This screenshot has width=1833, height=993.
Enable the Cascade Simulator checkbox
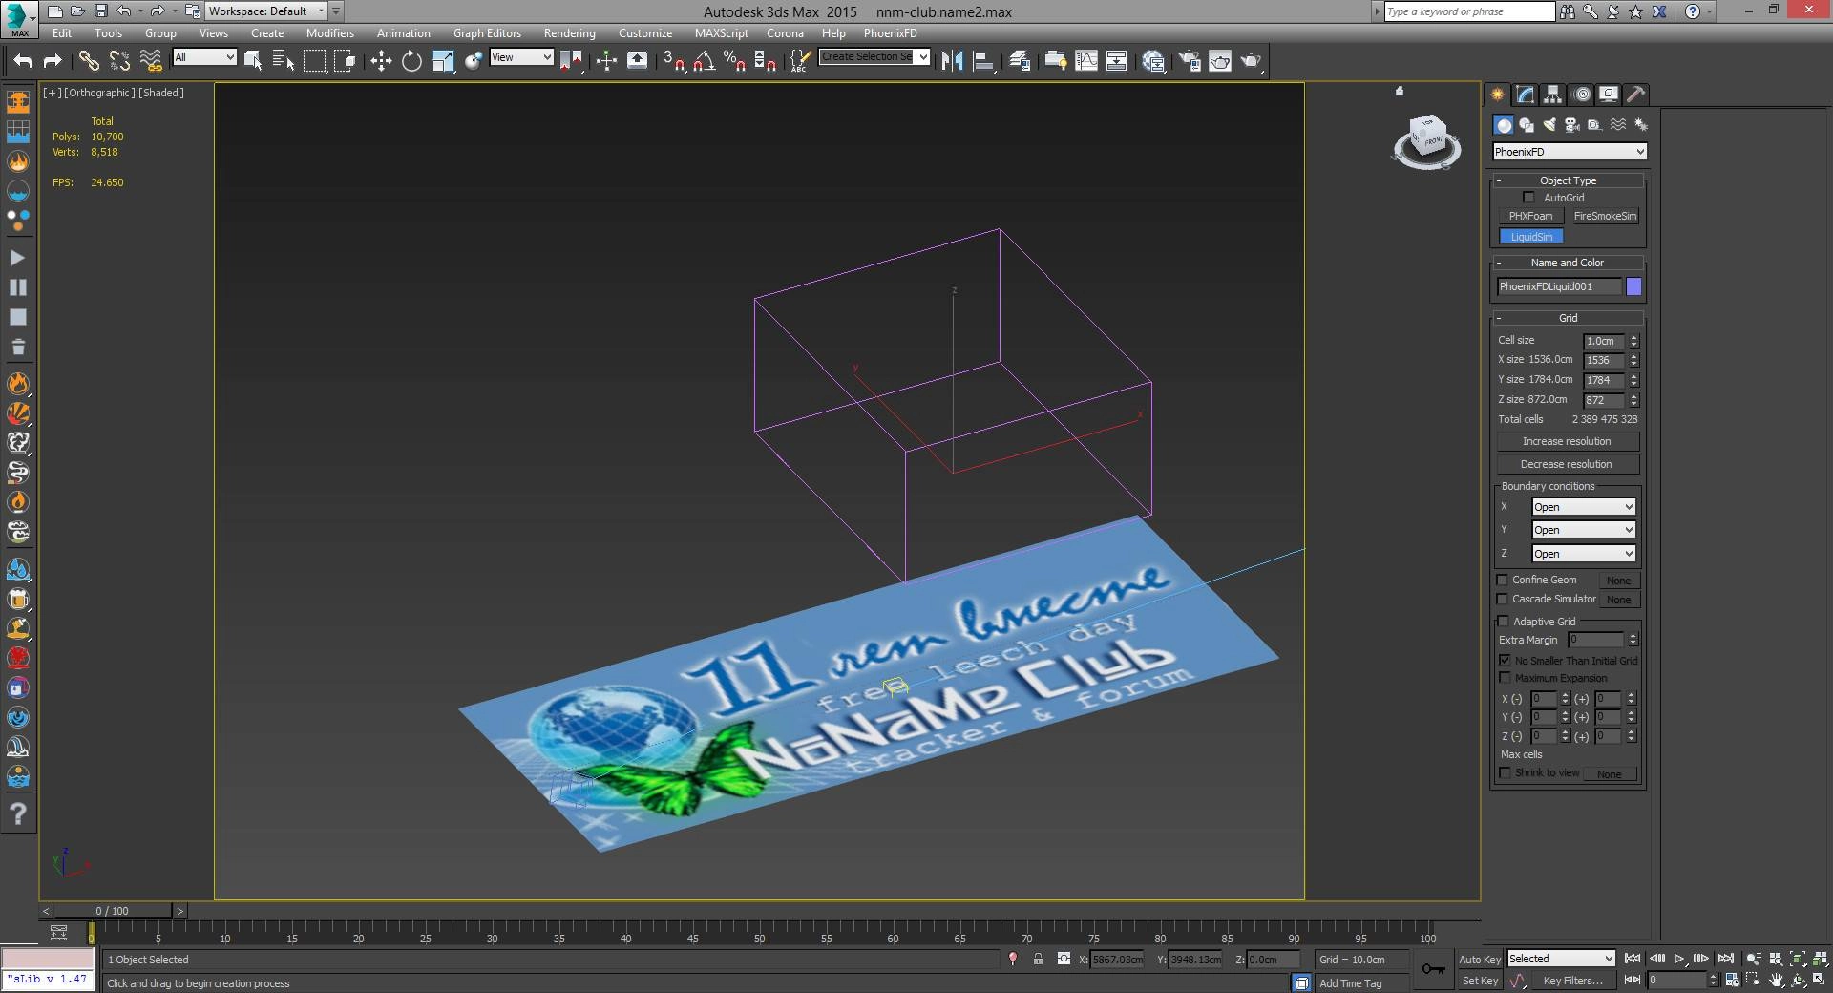[x=1503, y=599]
